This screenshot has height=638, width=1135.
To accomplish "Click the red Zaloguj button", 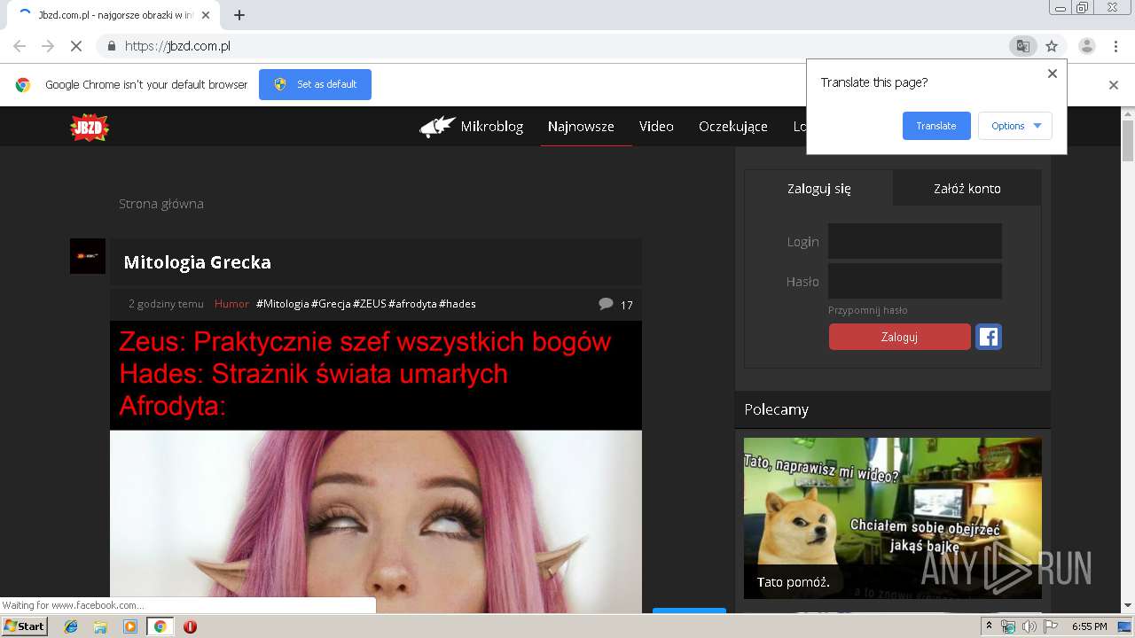I will point(900,337).
